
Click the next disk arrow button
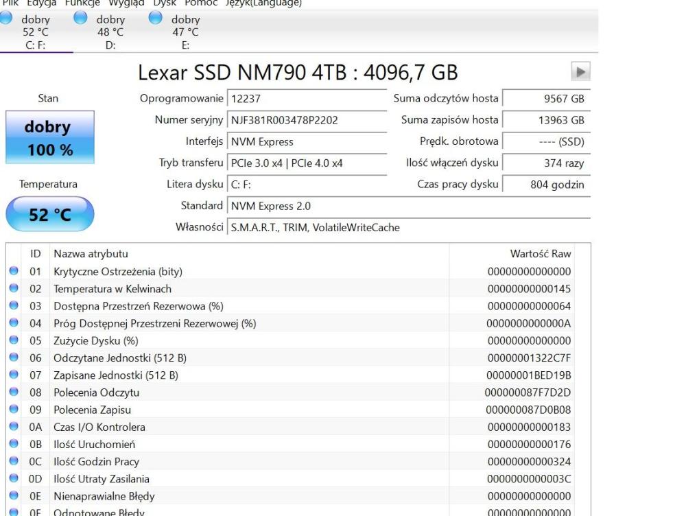coord(580,72)
